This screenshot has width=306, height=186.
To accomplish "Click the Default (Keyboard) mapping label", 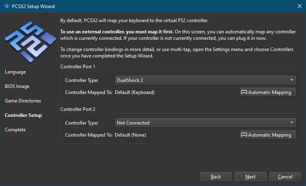I will click(x=135, y=92).
